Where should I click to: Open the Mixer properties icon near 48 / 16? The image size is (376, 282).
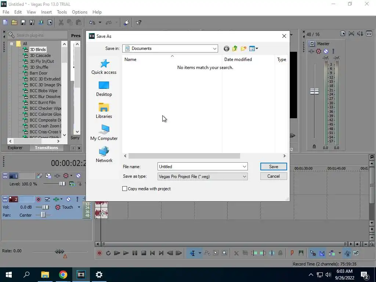(343, 33)
